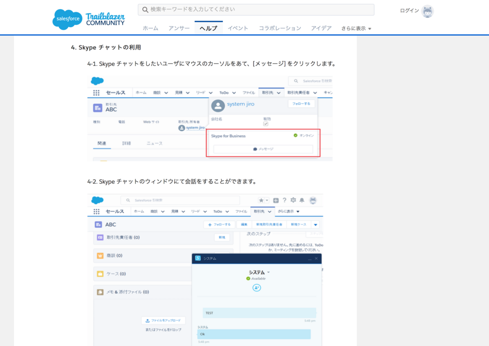Click the green Available status icon
Image resolution: width=489 pixels, height=346 pixels.
248,278
